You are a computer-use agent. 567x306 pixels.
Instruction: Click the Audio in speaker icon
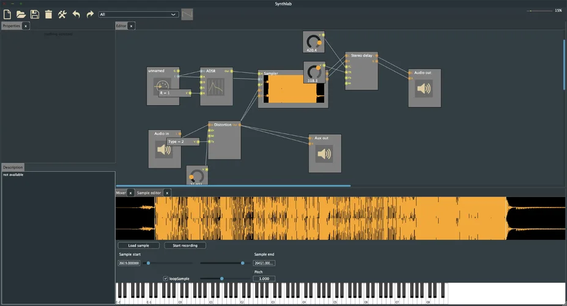tap(164, 149)
